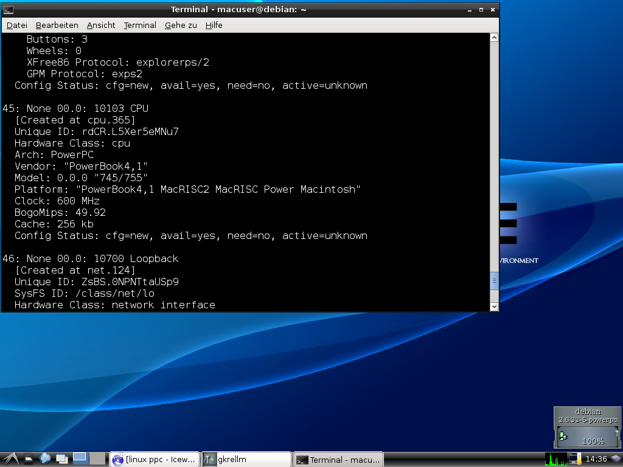
Task: Switch to the second workspace in the pager
Action: pos(97,458)
